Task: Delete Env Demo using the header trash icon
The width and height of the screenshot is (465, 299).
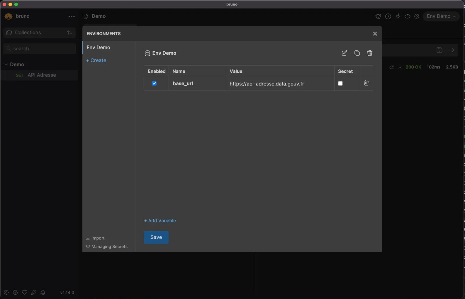Action: click(369, 53)
